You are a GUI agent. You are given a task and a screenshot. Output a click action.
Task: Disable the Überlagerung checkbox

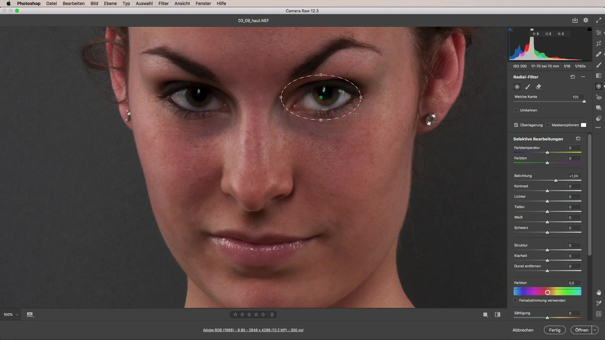[516, 125]
